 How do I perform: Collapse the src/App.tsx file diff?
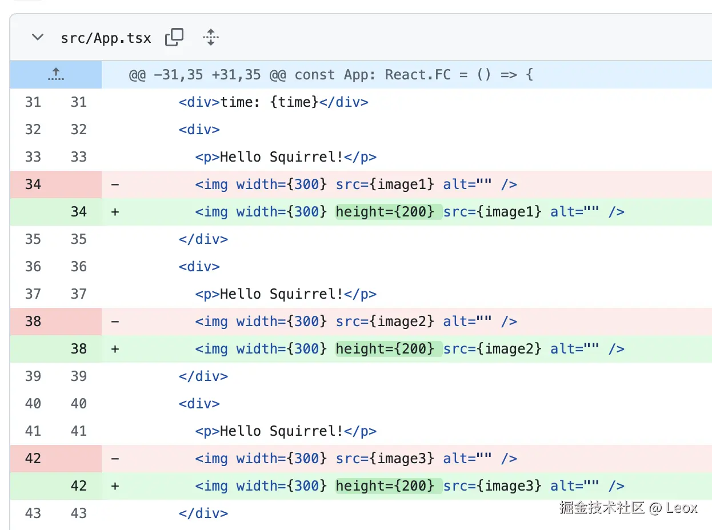(x=38, y=38)
